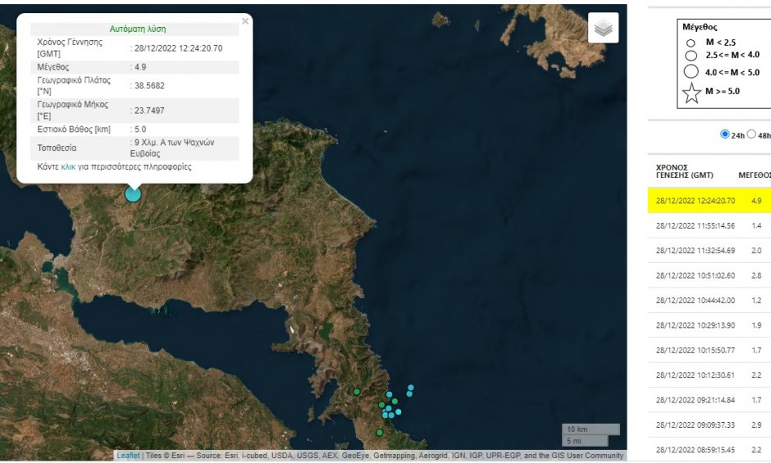Open the Leaflet attribution link
This screenshot has height=463, width=771.
(128, 456)
